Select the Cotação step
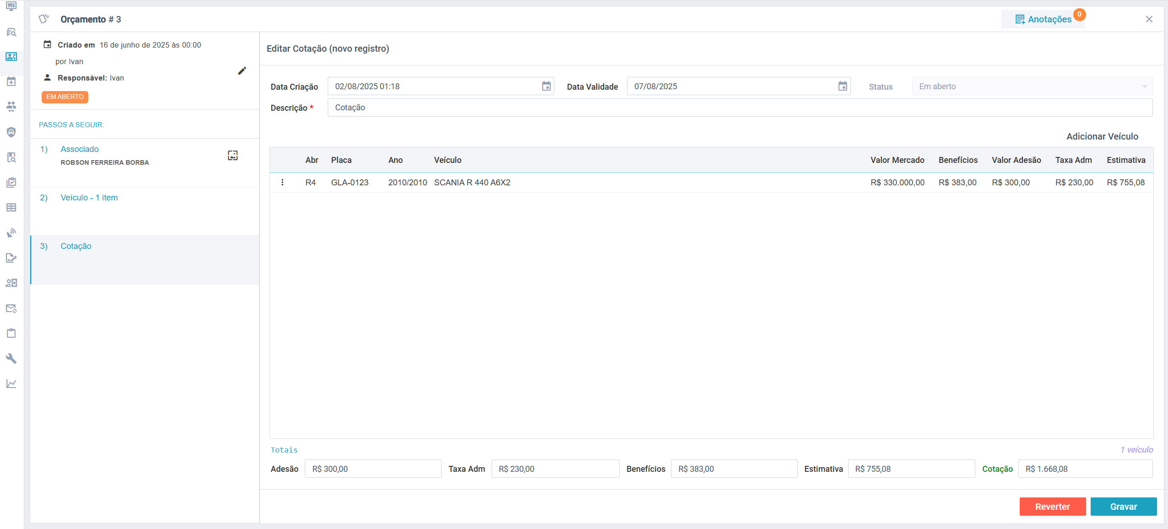1168x529 pixels. click(76, 246)
